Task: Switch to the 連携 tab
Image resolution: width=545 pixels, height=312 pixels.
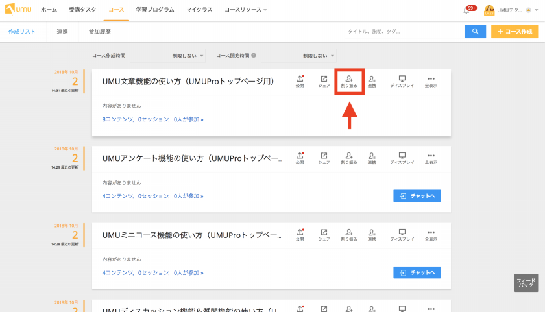Action: 62,32
